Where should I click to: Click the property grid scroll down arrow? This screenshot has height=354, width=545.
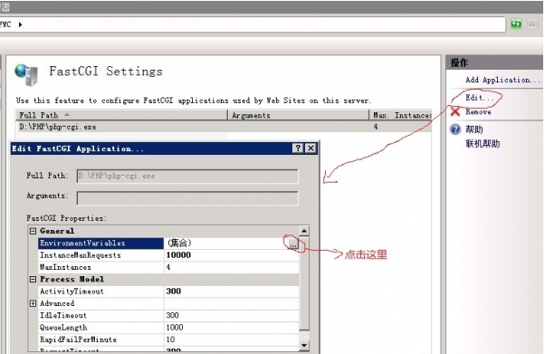(x=304, y=345)
